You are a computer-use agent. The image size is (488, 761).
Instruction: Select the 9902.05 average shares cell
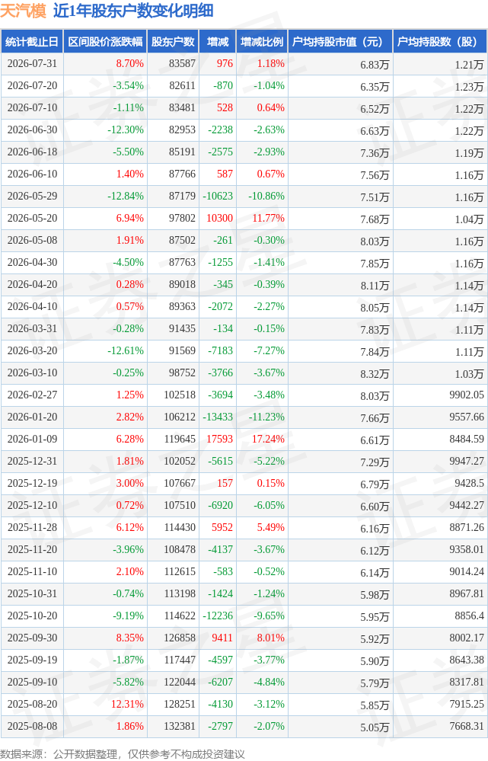click(467, 395)
